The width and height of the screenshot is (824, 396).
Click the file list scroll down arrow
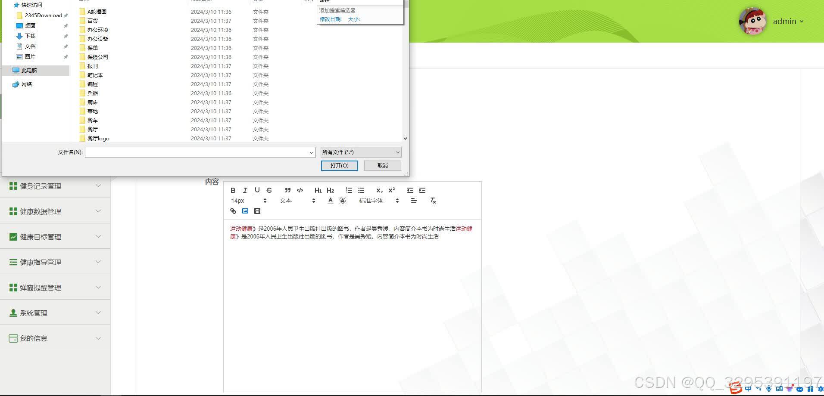[405, 139]
